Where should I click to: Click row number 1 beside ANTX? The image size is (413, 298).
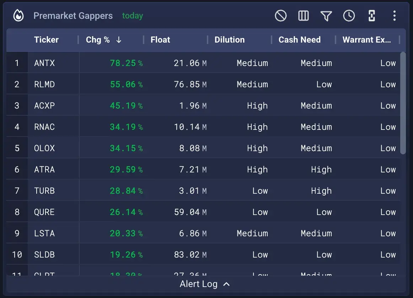tap(16, 63)
